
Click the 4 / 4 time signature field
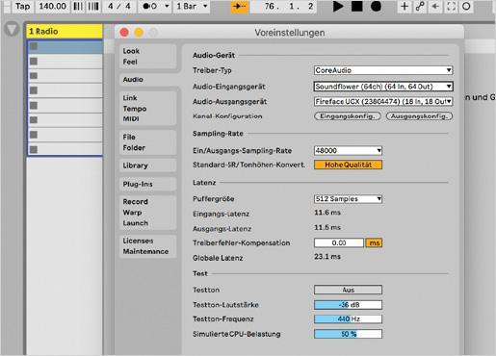point(118,6)
